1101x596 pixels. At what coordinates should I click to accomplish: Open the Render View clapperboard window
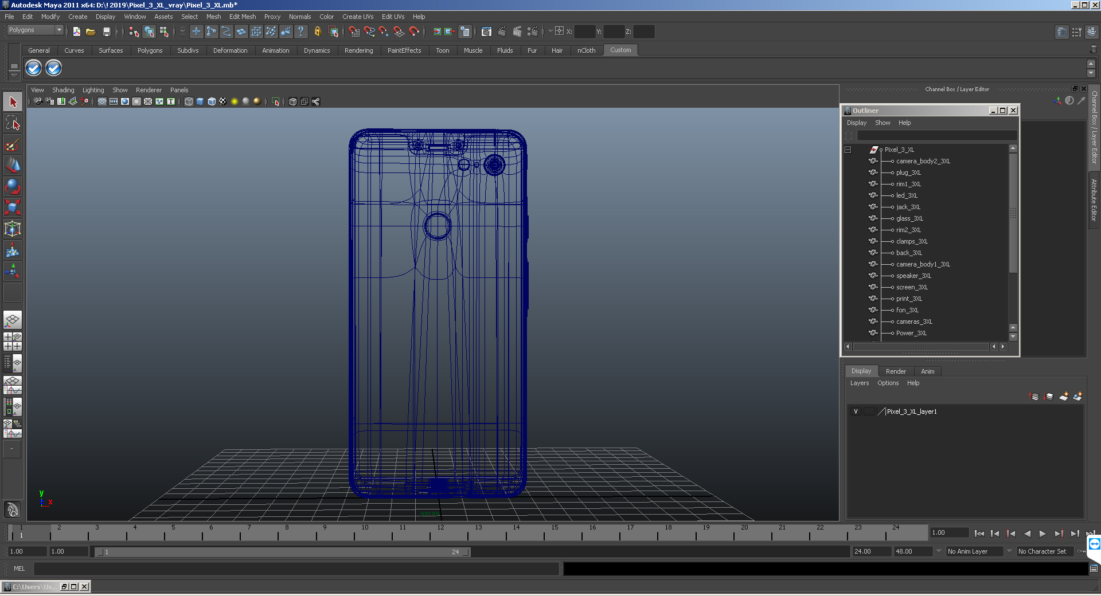tap(487, 32)
